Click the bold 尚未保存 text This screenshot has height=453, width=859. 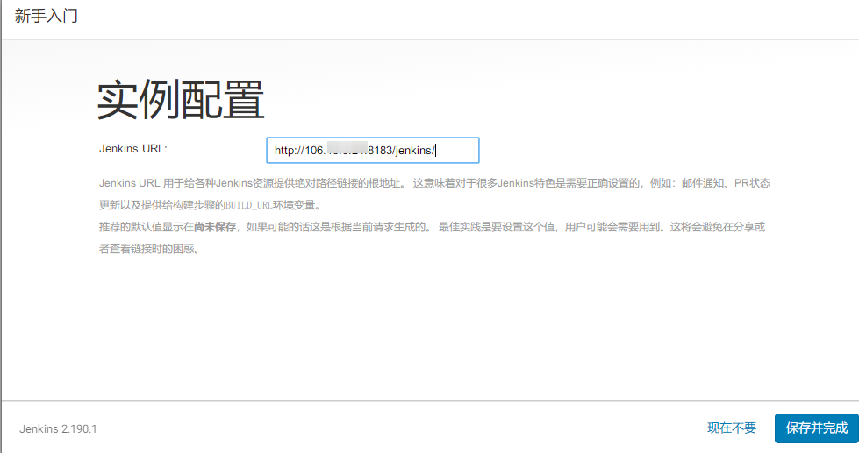pyautogui.click(x=215, y=227)
